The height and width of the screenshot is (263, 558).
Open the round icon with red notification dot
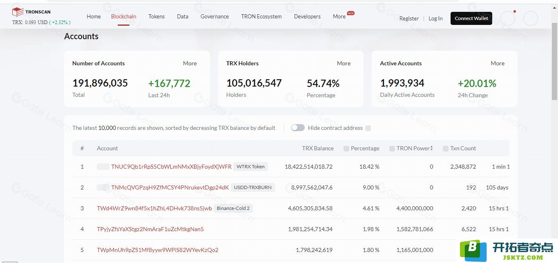508,18
